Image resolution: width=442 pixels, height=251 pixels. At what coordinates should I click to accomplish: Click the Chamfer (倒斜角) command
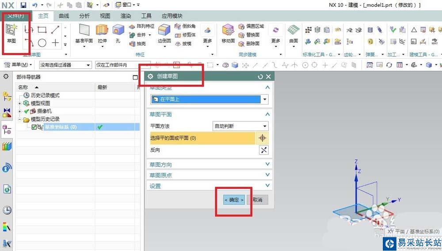tap(185, 26)
